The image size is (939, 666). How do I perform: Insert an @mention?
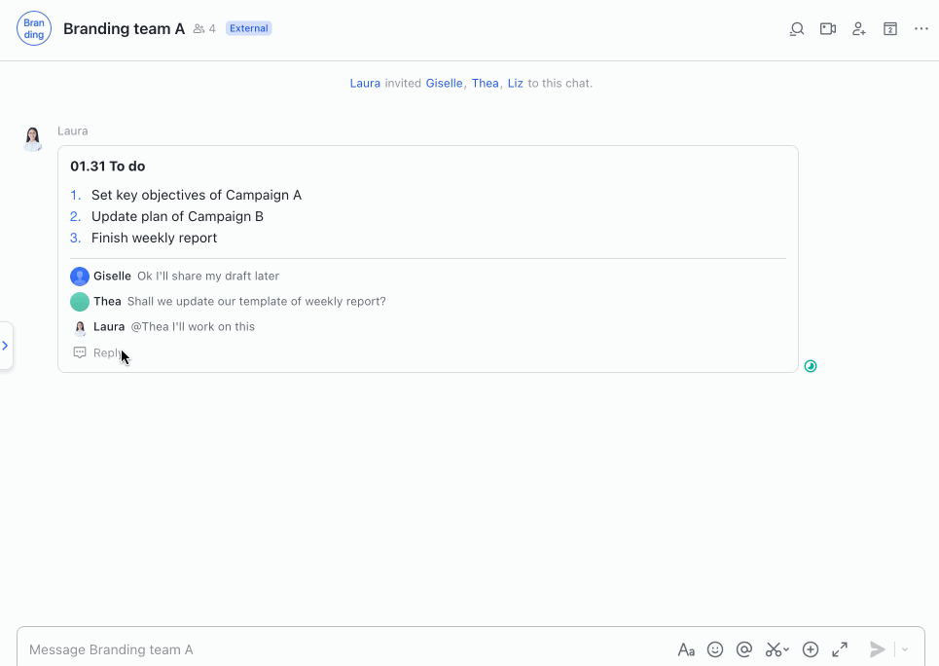[744, 648]
